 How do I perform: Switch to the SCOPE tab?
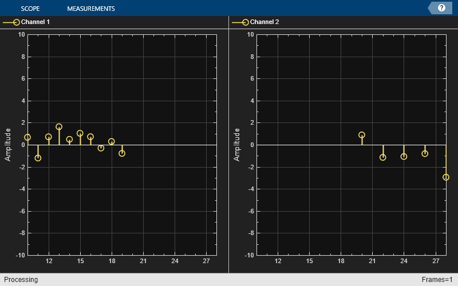tap(30, 9)
